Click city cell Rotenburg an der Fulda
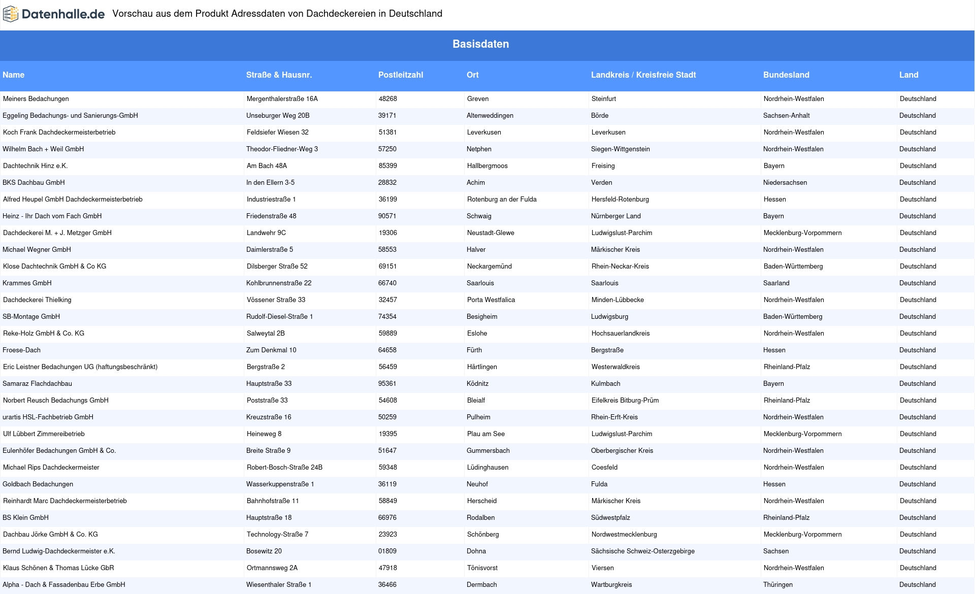This screenshot has height=594, width=975. tap(502, 200)
